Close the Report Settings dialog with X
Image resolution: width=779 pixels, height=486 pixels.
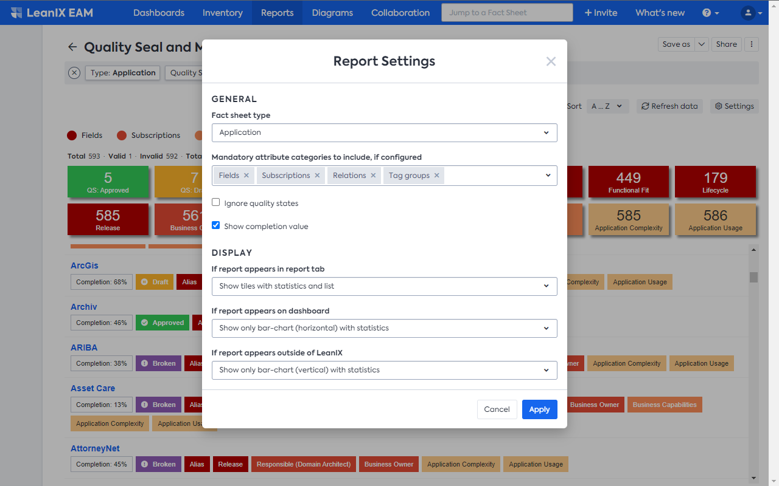pyautogui.click(x=551, y=61)
